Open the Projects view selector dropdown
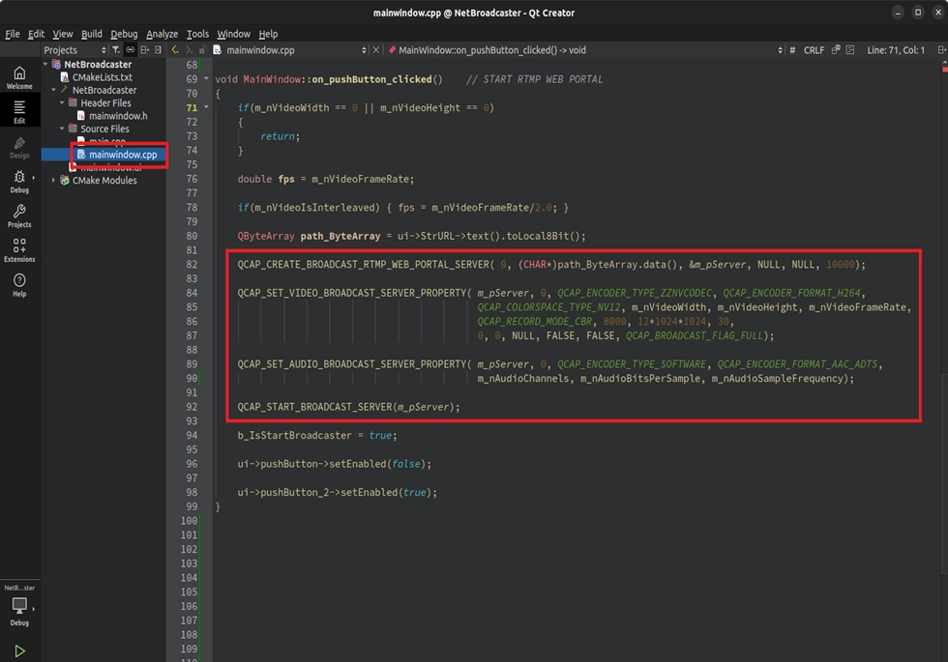This screenshot has height=662, width=948. tap(74, 50)
